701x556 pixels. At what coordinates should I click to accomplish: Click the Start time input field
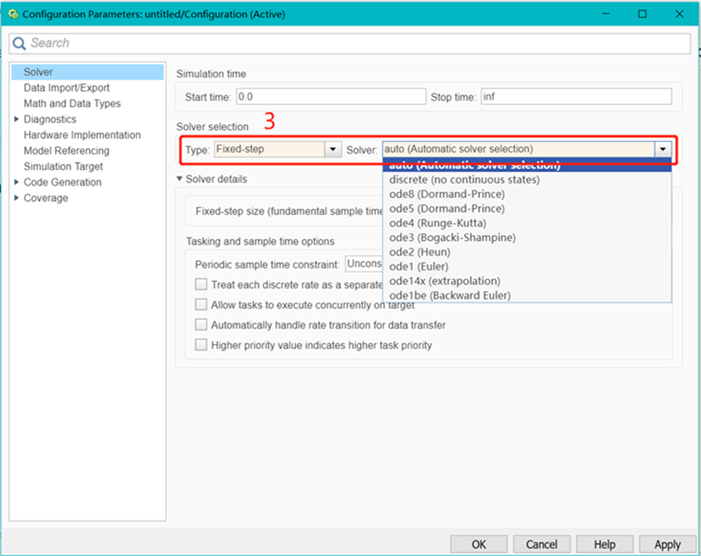(331, 96)
